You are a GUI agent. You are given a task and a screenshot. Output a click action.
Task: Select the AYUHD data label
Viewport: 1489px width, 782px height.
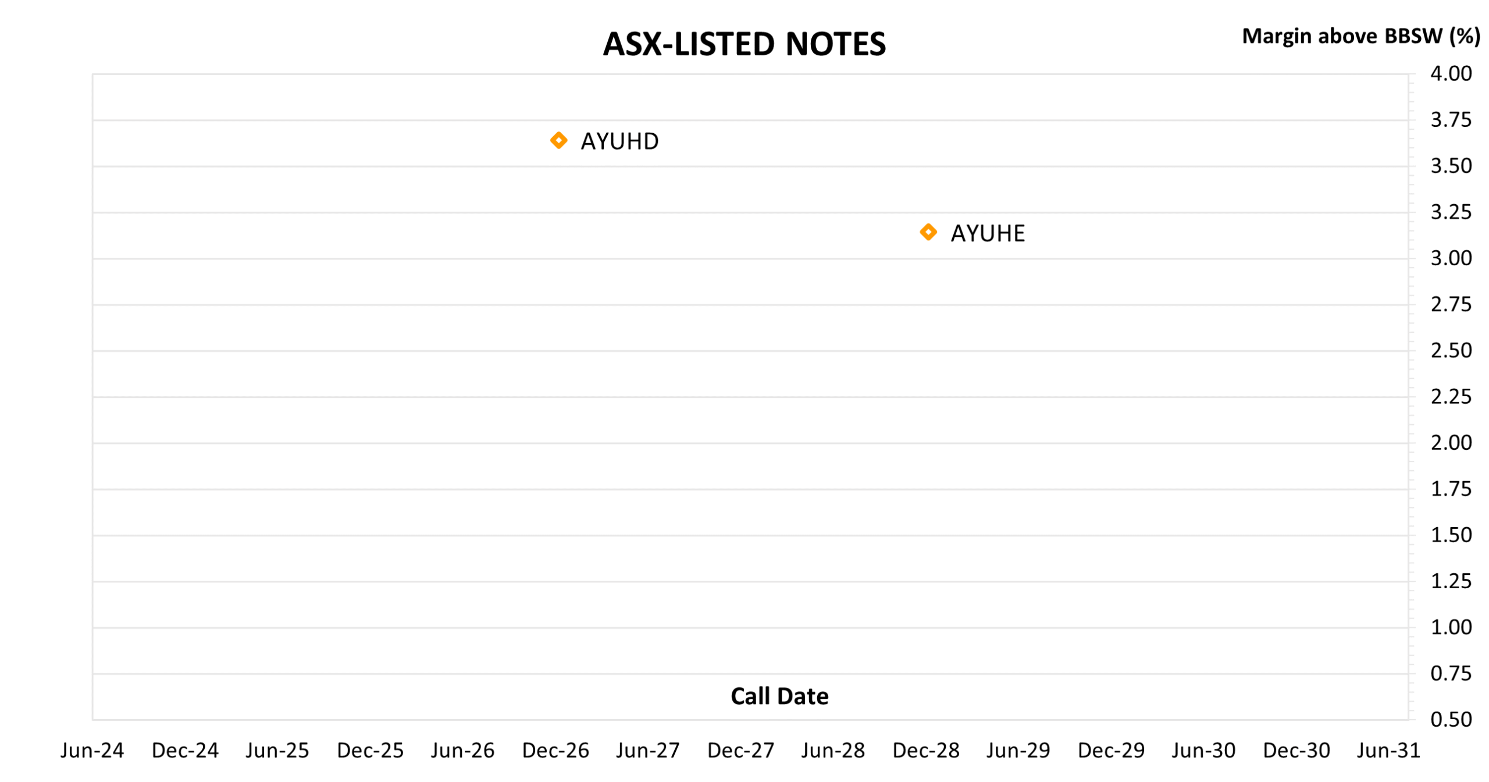[619, 141]
